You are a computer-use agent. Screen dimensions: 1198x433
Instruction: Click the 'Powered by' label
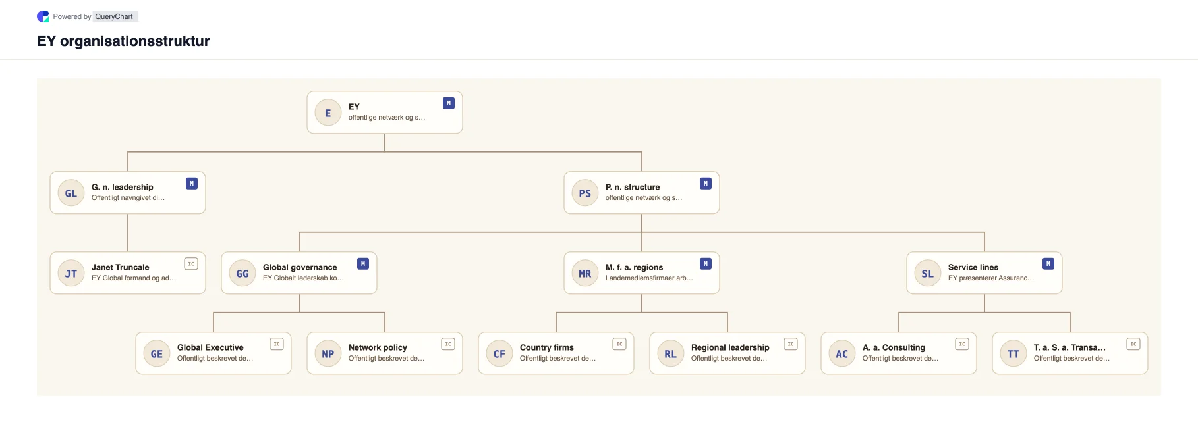(72, 16)
